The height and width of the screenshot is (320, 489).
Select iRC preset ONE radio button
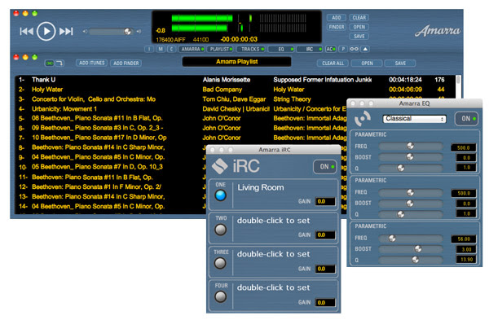[x=221, y=195]
